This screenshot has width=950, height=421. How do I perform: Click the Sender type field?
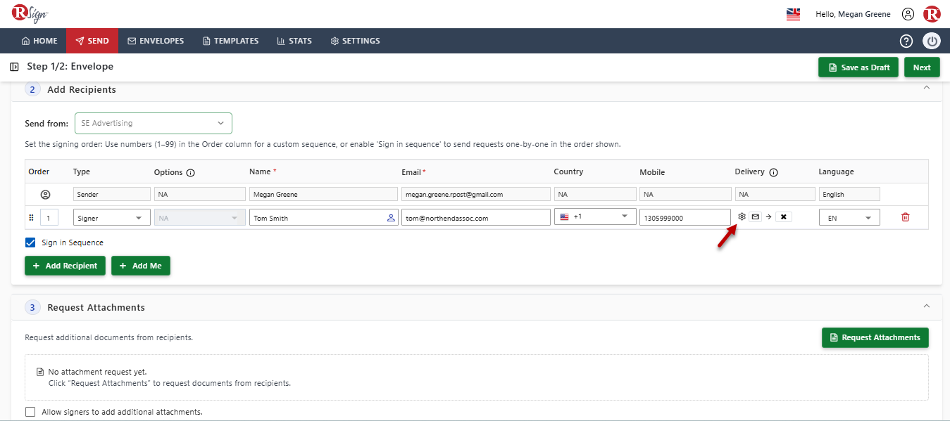pos(111,194)
